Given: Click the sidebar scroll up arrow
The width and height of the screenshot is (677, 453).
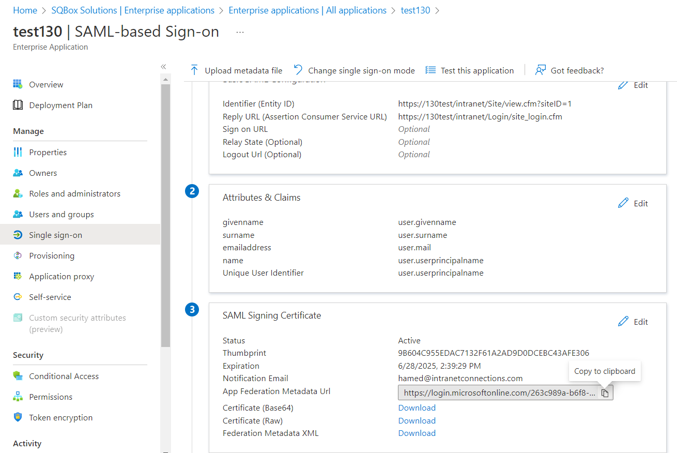Looking at the screenshot, I should coord(165,79).
